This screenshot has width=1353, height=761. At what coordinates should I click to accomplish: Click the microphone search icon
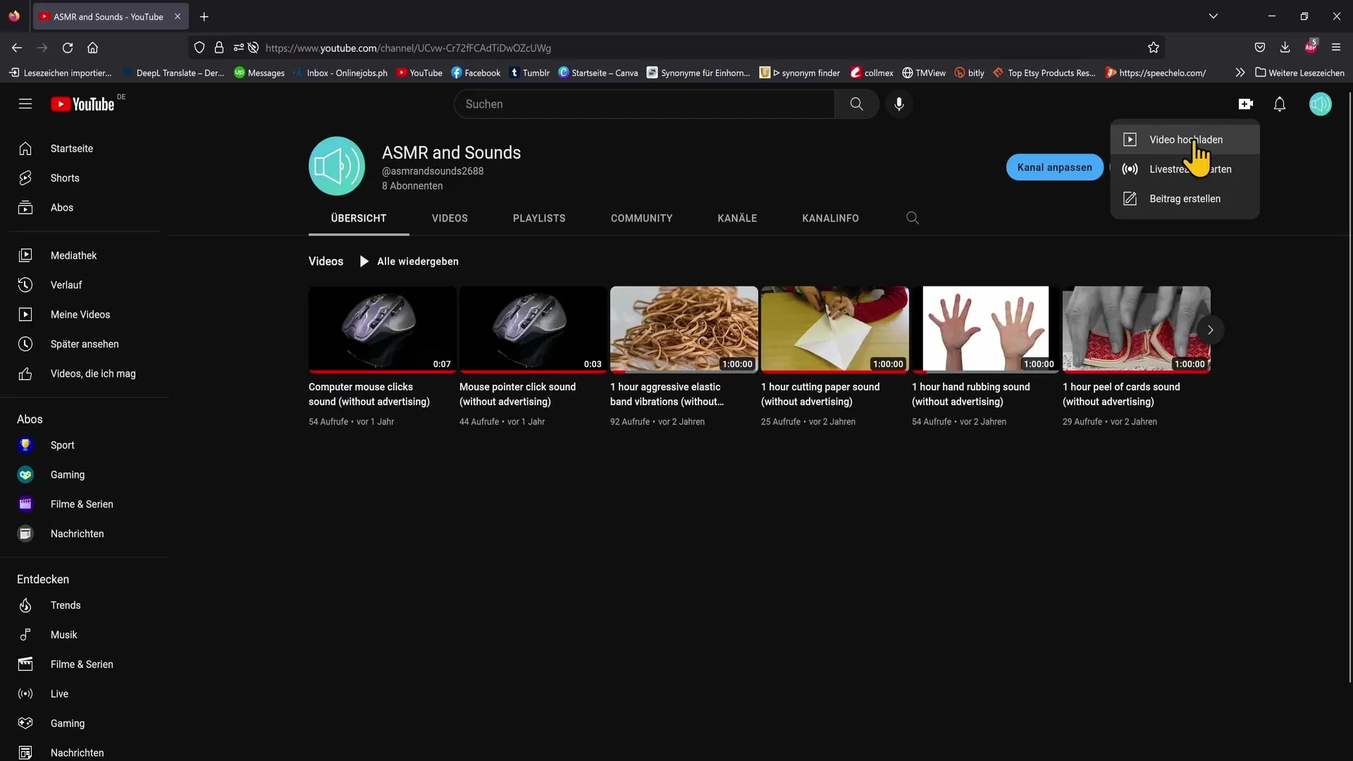[x=898, y=103]
